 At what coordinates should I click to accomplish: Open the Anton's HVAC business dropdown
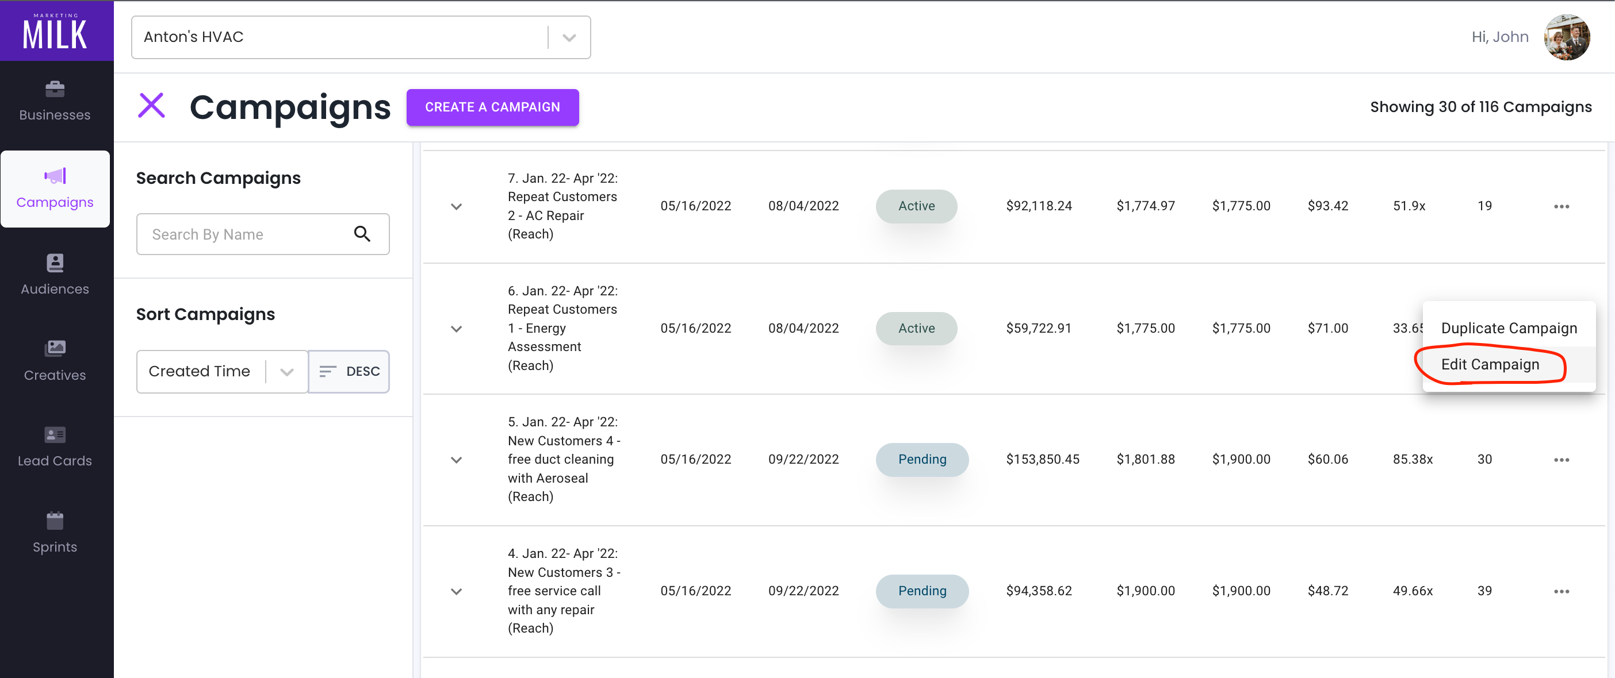click(x=568, y=37)
